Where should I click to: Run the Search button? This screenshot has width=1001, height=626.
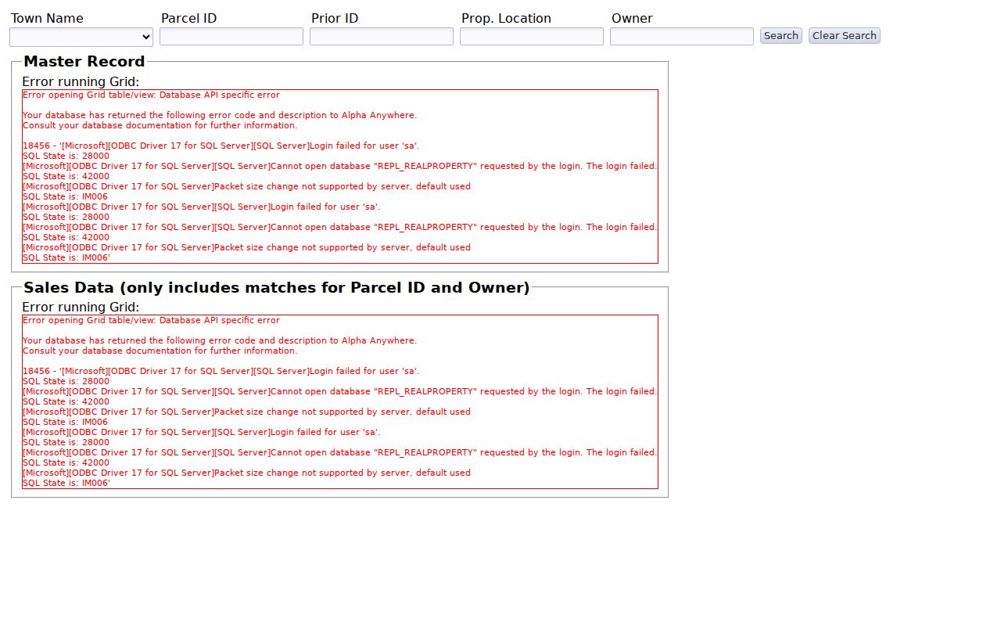pos(781,36)
